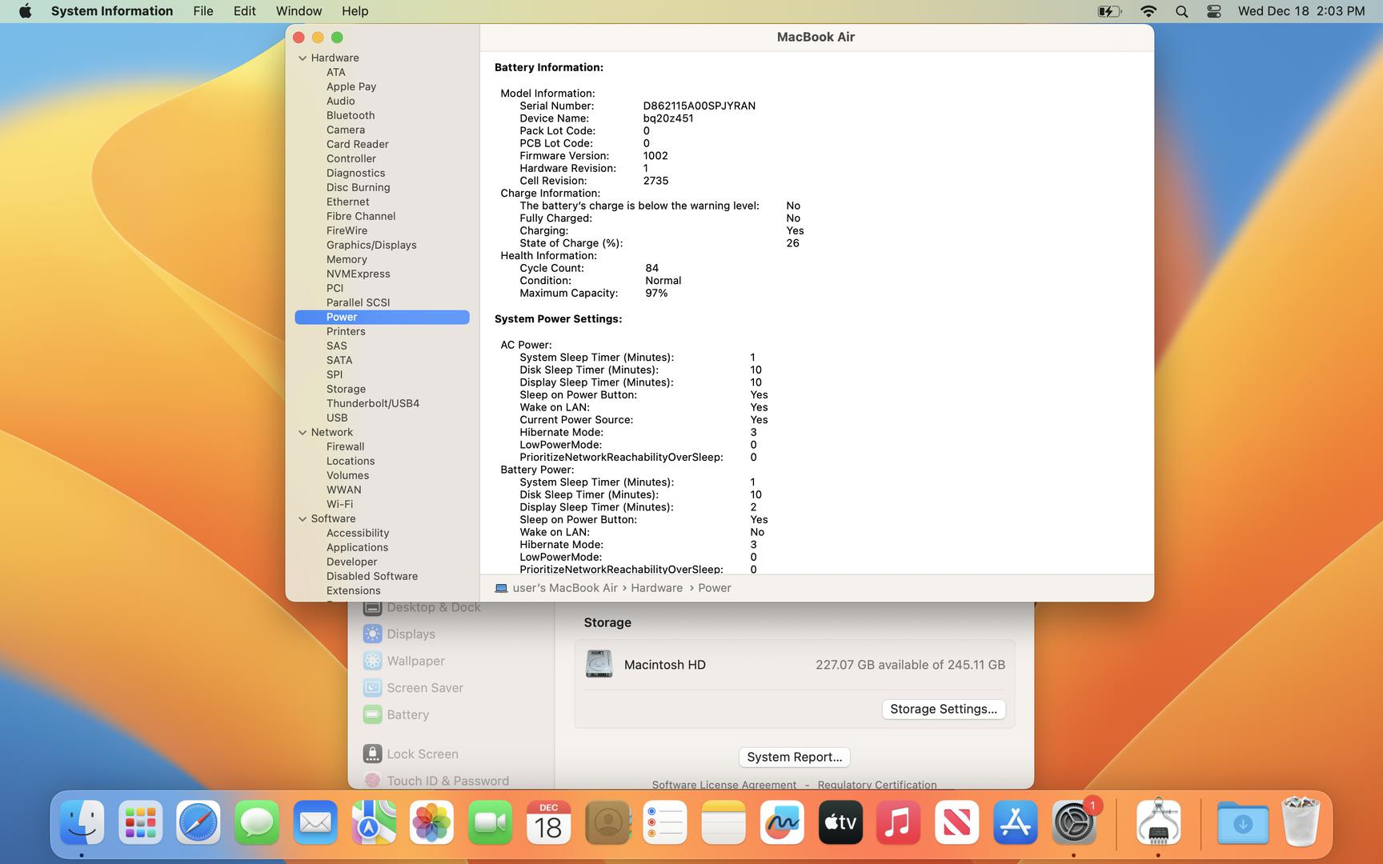Open the Window menu
The height and width of the screenshot is (864, 1383).
(299, 11)
